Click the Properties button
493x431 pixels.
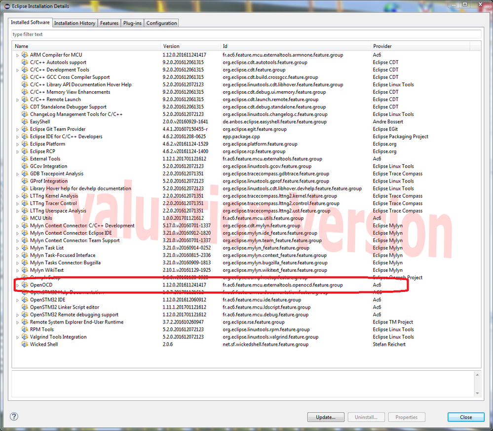pyautogui.click(x=407, y=417)
